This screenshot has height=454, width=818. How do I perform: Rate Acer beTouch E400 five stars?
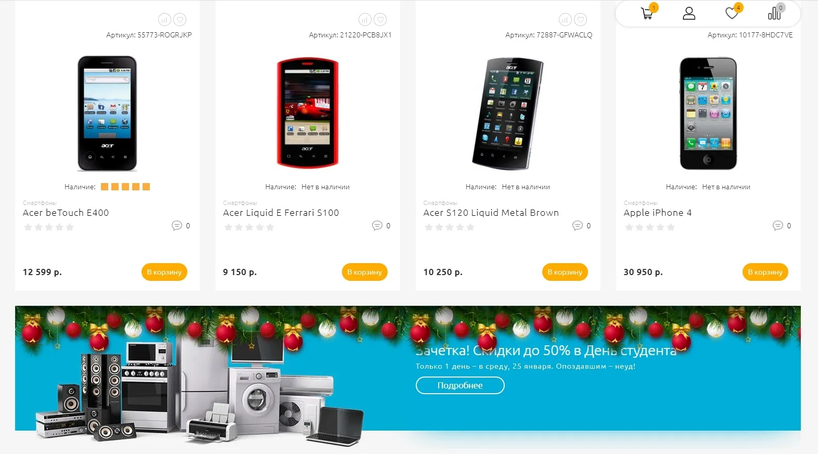point(70,227)
